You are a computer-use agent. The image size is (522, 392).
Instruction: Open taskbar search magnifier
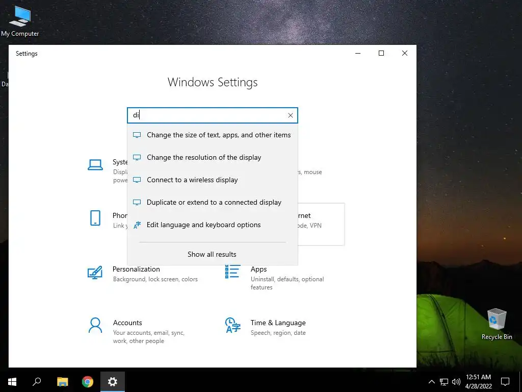pos(37,382)
